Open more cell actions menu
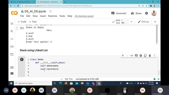 (x=154, y=56)
